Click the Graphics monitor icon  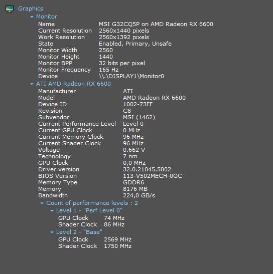tap(10, 9)
